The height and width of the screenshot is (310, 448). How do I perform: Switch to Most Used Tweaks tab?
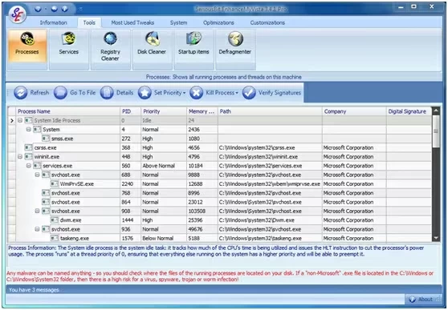[132, 22]
